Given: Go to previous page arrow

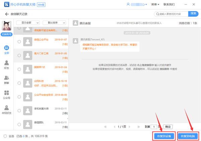Looking at the screenshot, I should 115,127.
